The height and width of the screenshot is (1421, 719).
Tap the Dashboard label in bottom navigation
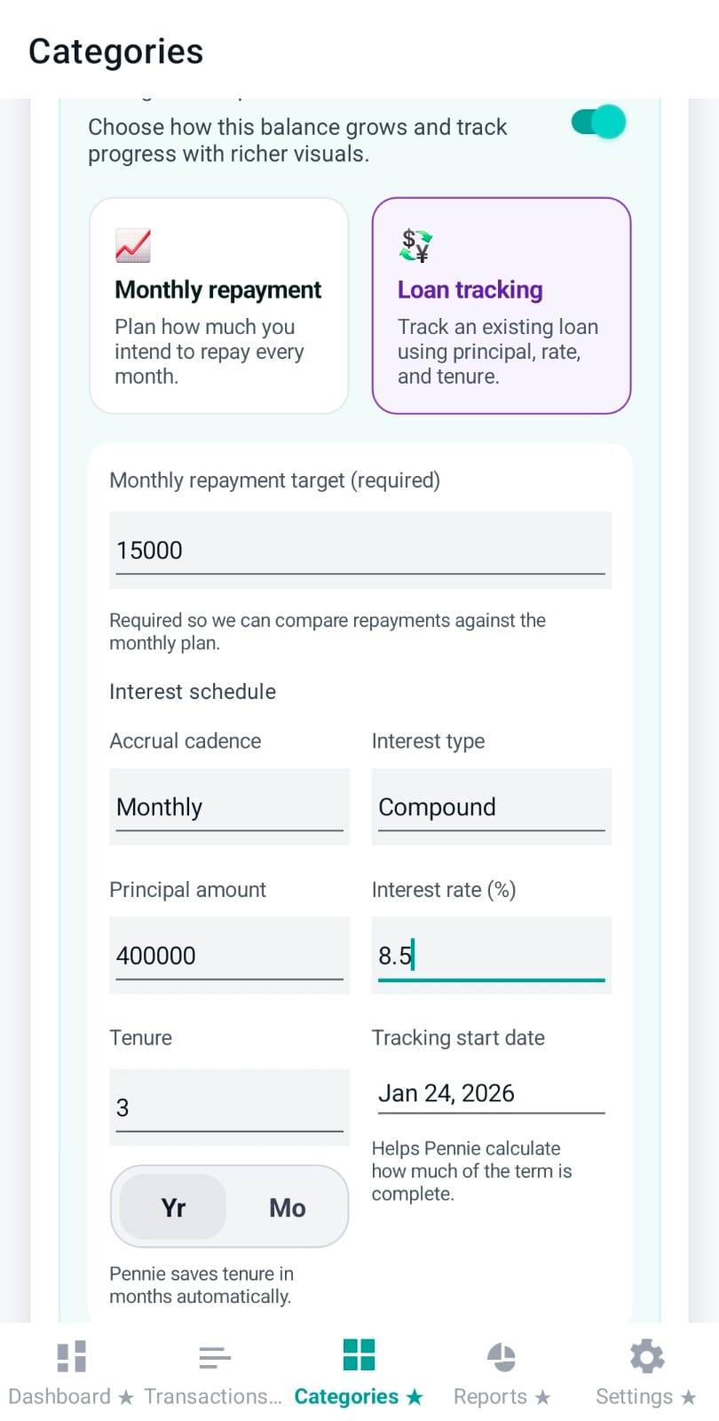coord(59,1396)
